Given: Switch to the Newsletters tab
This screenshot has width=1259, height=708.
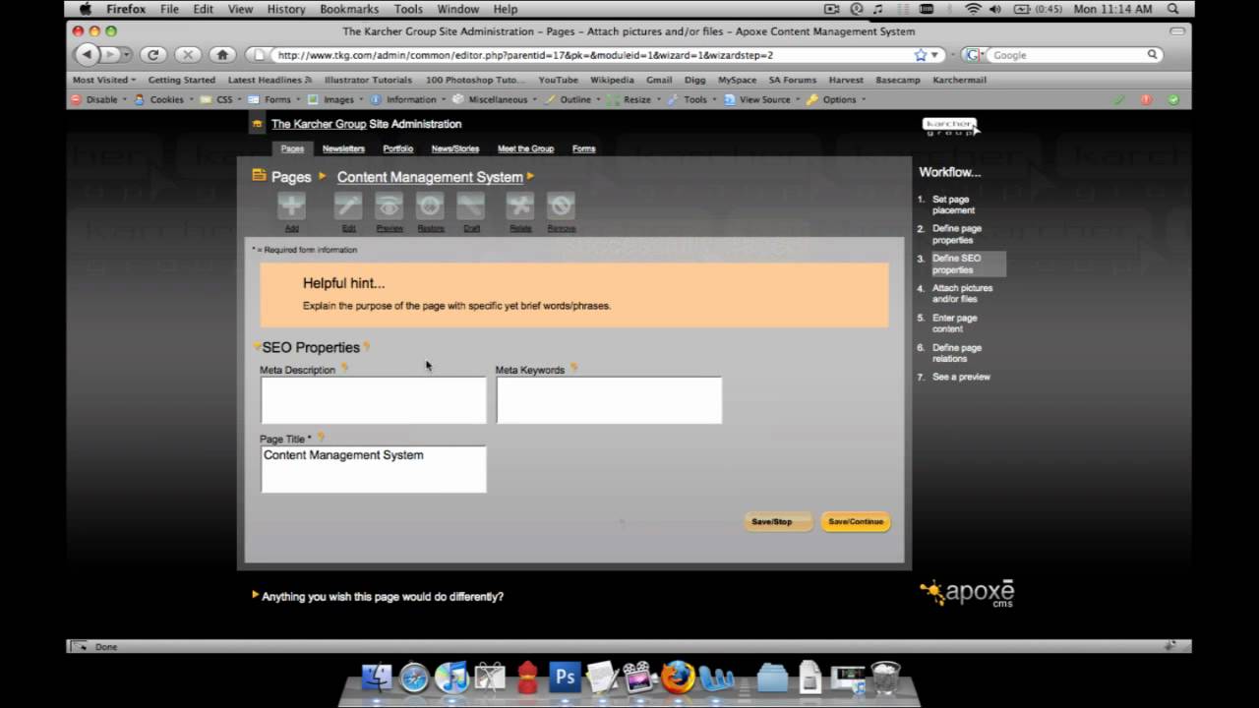Looking at the screenshot, I should click(343, 148).
